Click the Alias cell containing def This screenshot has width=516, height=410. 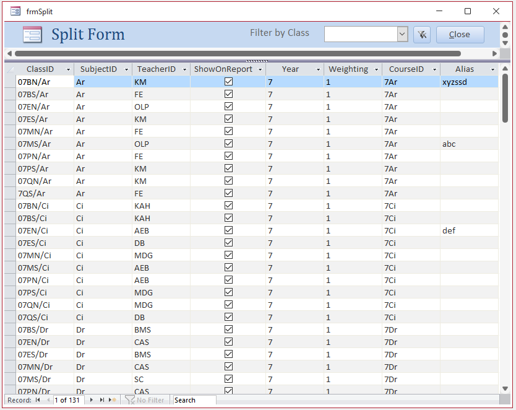pyautogui.click(x=469, y=230)
